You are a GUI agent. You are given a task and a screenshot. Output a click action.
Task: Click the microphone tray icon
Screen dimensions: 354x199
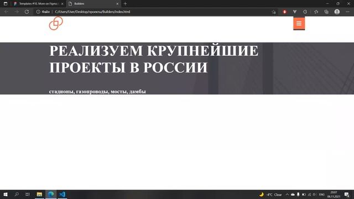(298, 195)
